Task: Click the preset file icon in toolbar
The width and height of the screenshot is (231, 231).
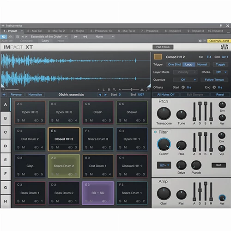Action: pyautogui.click(x=18, y=36)
